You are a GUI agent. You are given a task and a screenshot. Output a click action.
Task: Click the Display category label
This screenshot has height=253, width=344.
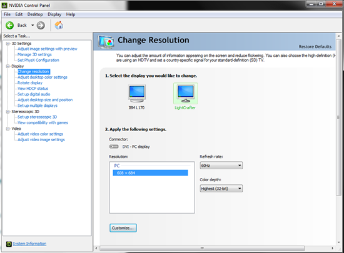[x=18, y=66]
